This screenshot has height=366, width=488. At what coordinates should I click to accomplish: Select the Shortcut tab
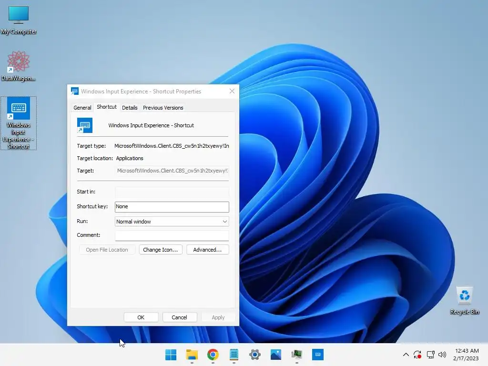pyautogui.click(x=106, y=107)
